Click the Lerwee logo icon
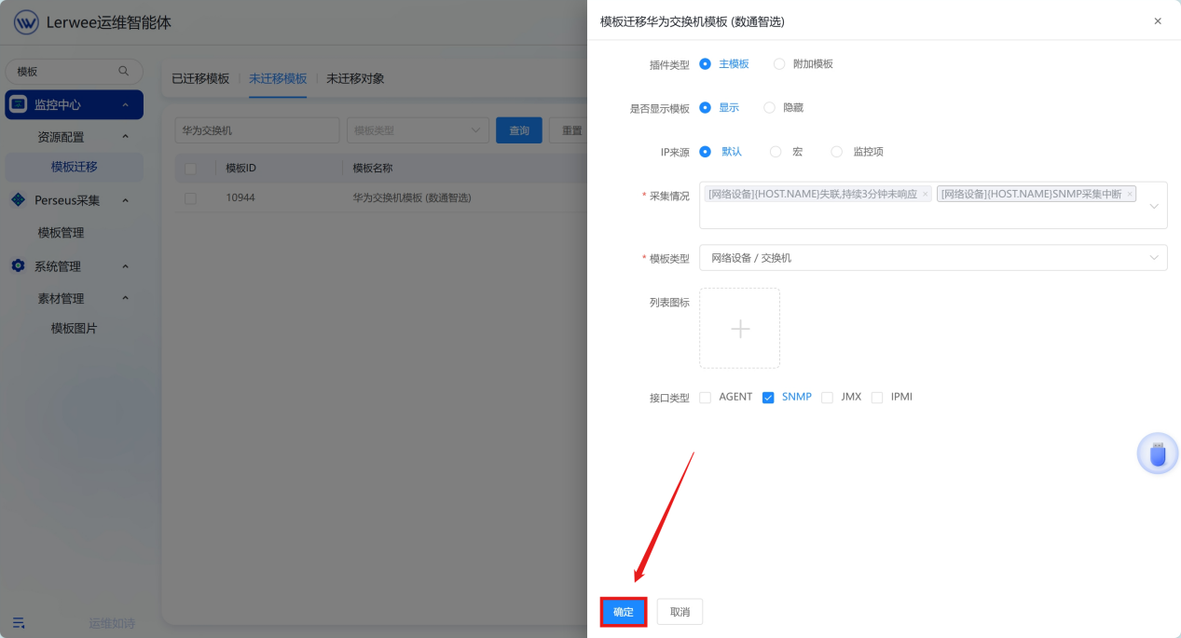This screenshot has width=1181, height=638. pos(26,22)
